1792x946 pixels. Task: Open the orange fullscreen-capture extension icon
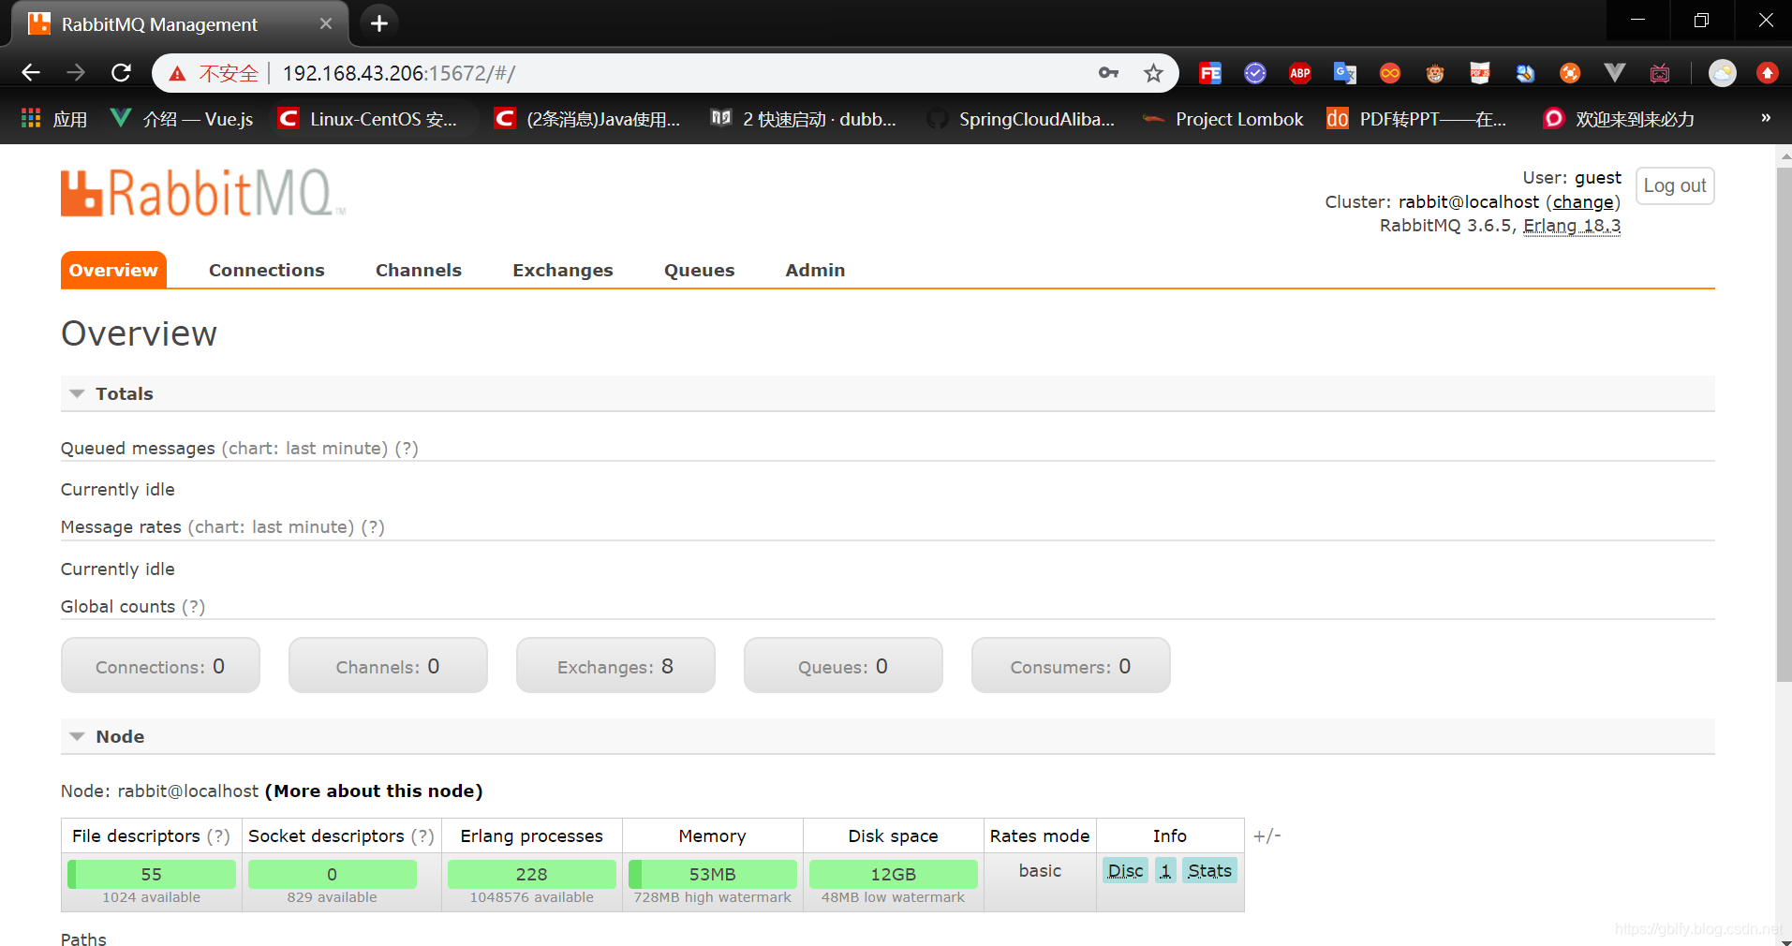(1570, 73)
